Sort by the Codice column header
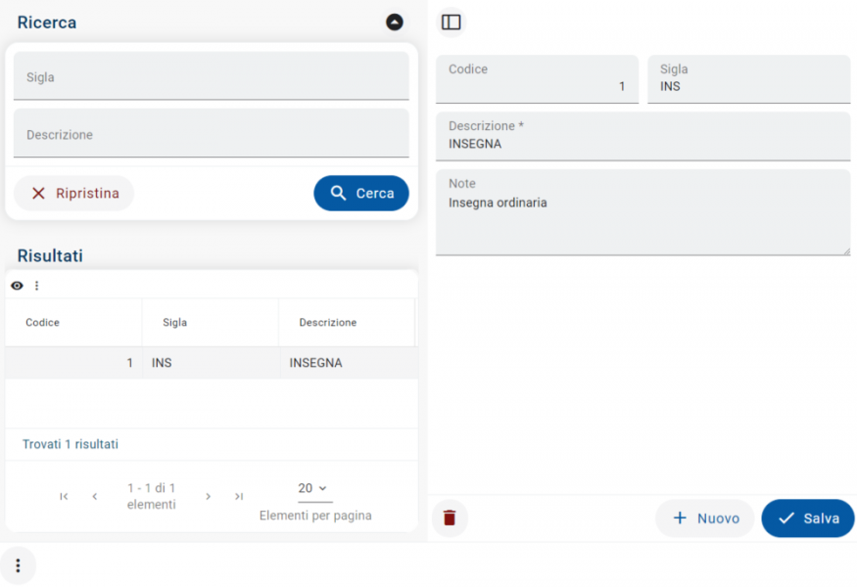 click(x=43, y=323)
